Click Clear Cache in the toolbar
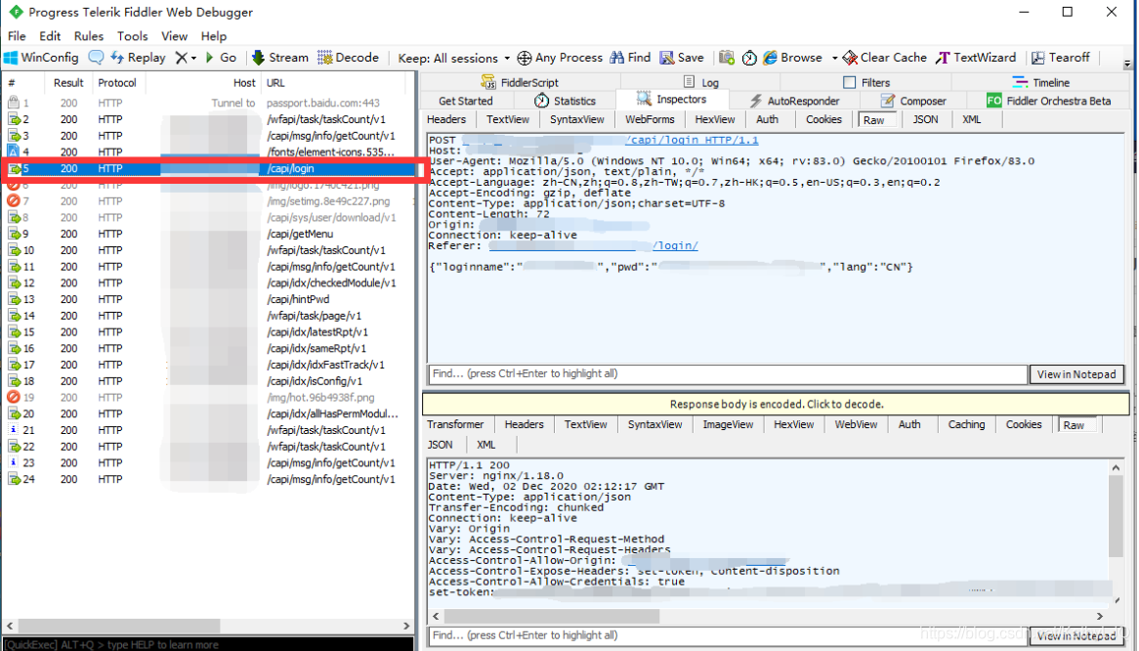The image size is (1139, 651). coord(884,58)
